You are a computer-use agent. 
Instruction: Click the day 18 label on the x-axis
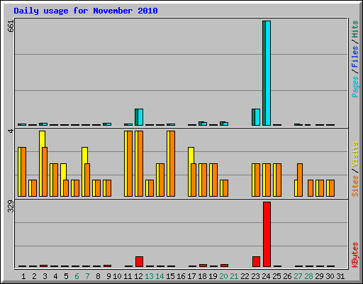(202, 276)
